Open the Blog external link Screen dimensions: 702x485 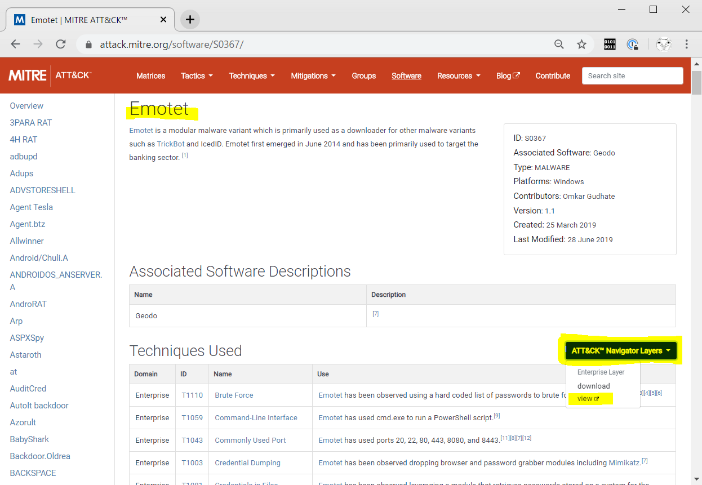click(508, 75)
